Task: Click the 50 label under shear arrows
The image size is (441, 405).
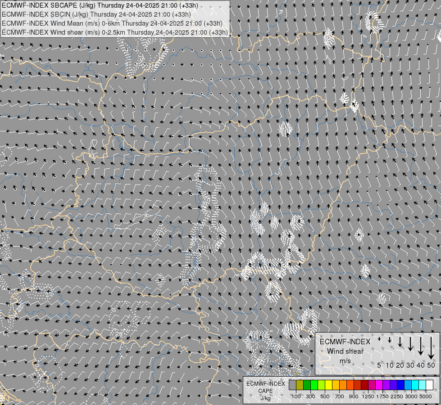Action: (431, 365)
